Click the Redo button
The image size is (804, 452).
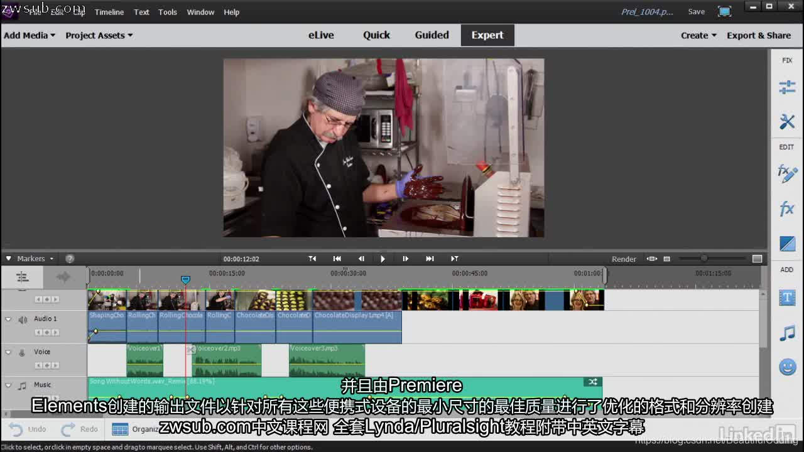point(80,429)
